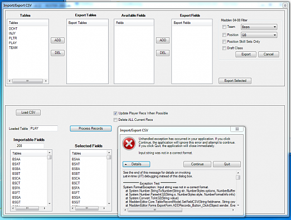Click the Tables column header in Tables list

(x=28, y=23)
